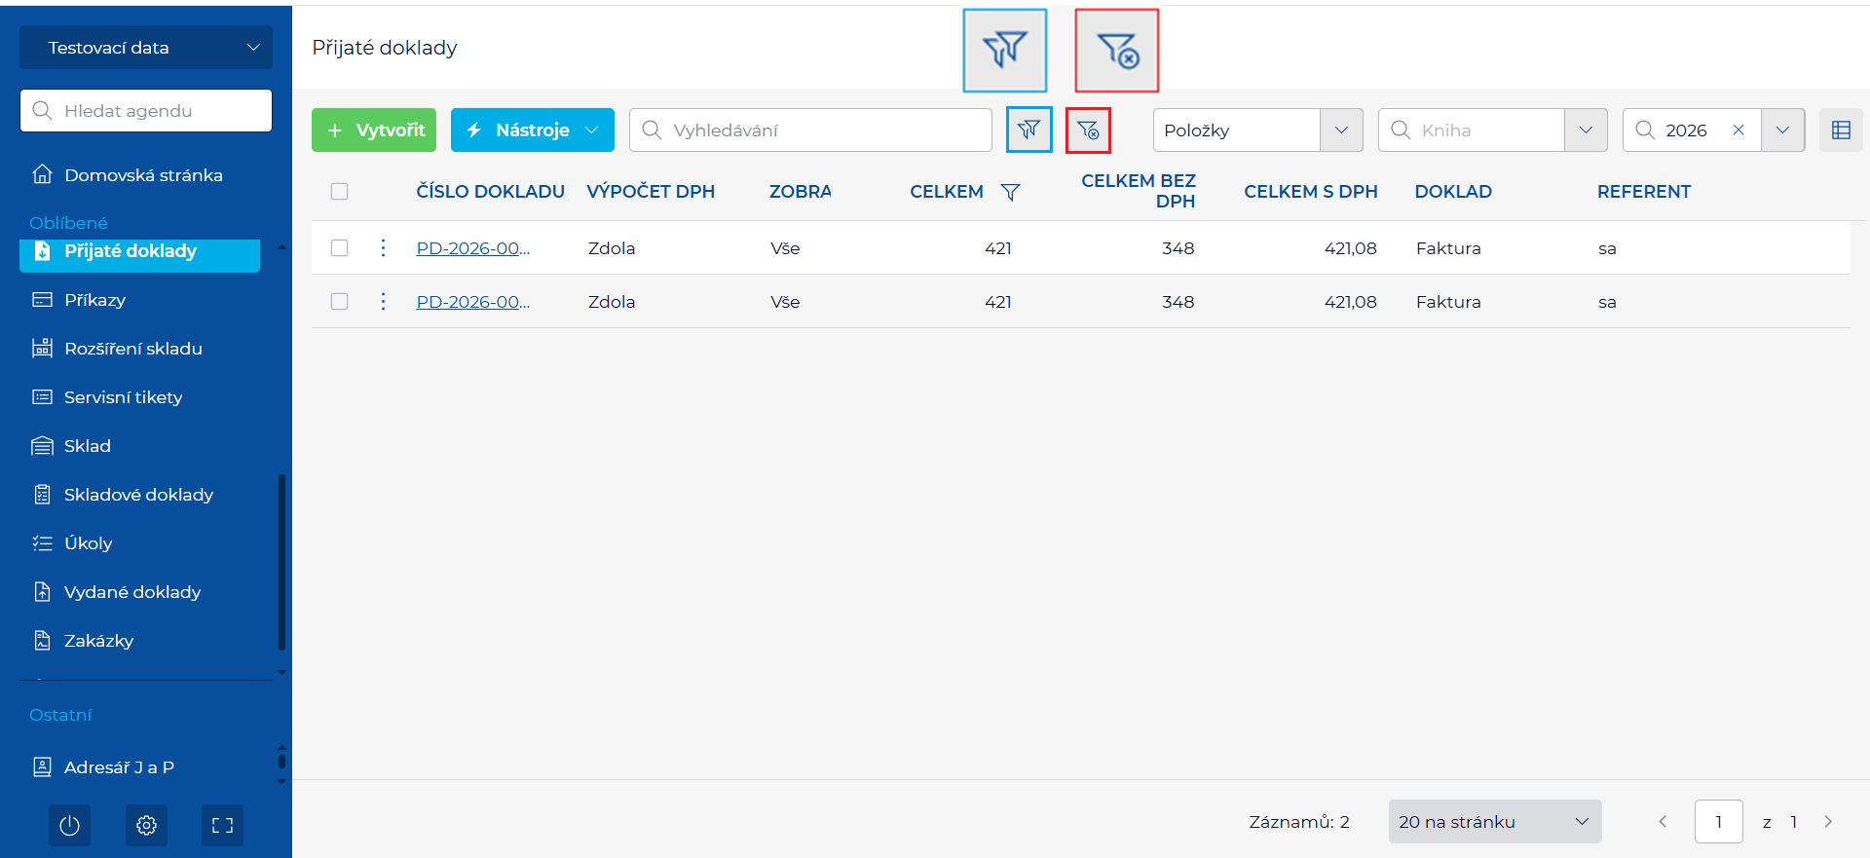Click the Servisní tikety icon
This screenshot has width=1870, height=858.
tap(42, 397)
